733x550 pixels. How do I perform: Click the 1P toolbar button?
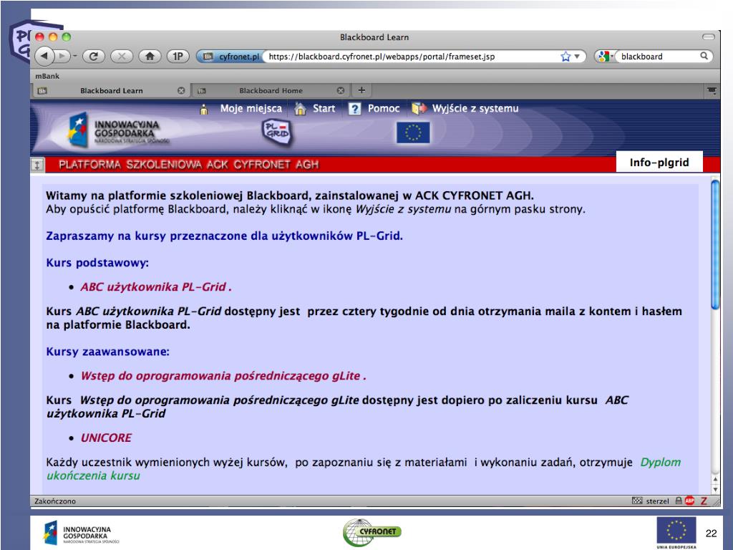point(178,57)
